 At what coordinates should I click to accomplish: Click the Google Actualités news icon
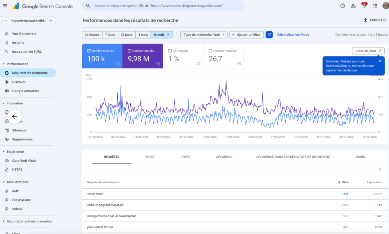pos(7,91)
